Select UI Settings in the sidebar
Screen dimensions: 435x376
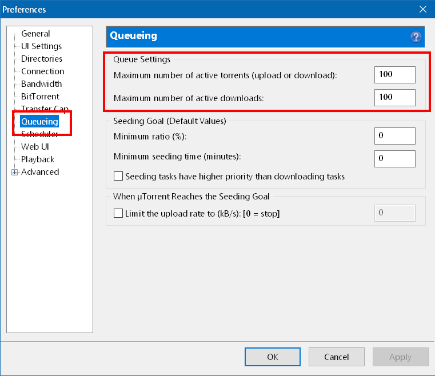41,46
